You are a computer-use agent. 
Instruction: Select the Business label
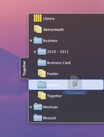[50, 41]
